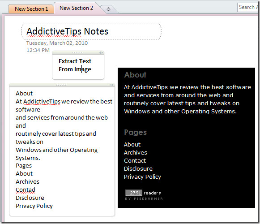The width and height of the screenshot is (260, 224).
Task: Click the 'tweaks on' line
Action: click(x=30, y=142)
